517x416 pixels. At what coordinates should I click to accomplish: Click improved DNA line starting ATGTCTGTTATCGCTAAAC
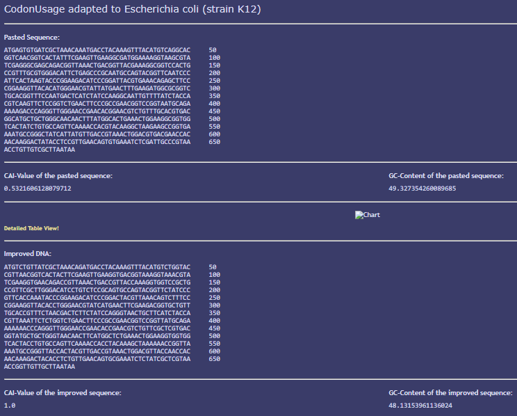97,266
